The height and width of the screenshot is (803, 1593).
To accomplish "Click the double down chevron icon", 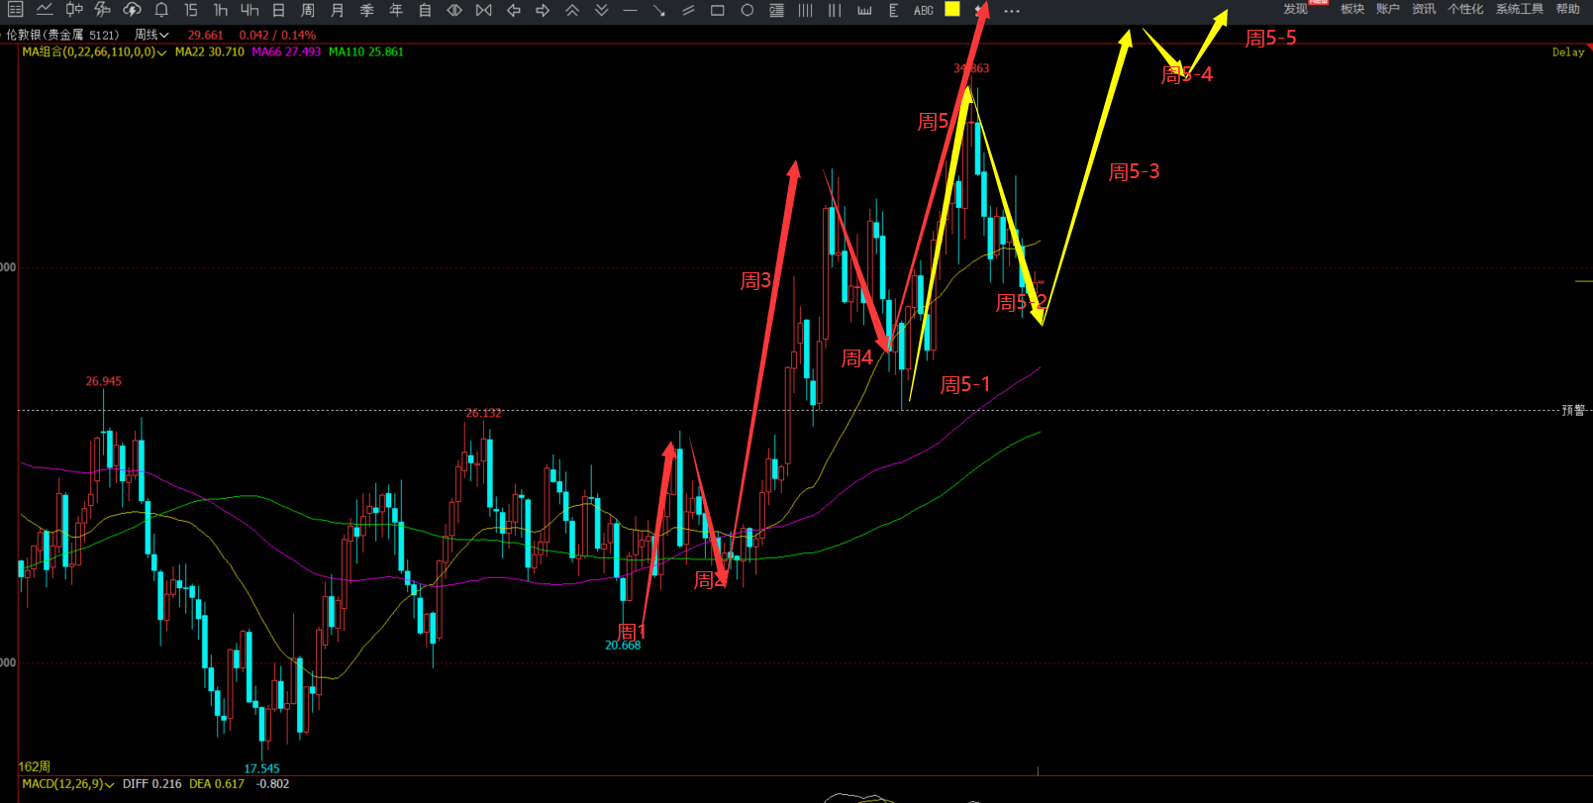I will point(601,10).
